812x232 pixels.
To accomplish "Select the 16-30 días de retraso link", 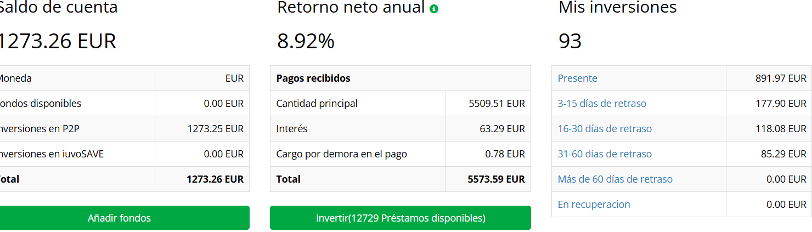I will (605, 129).
